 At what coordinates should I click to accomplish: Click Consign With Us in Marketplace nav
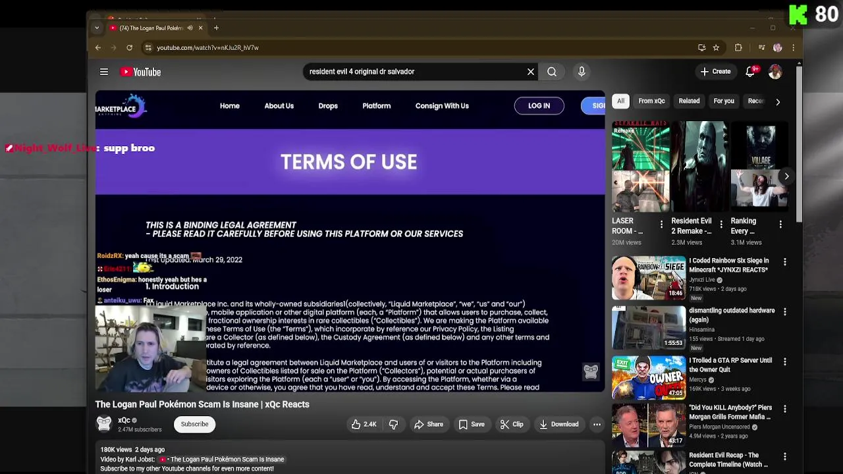[442, 106]
